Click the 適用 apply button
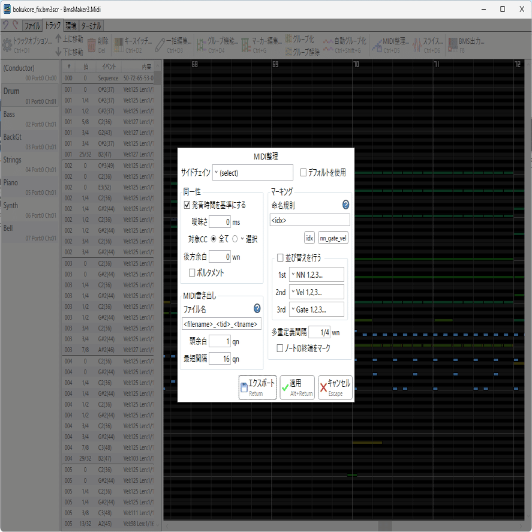Image resolution: width=532 pixels, height=532 pixels. click(296, 387)
